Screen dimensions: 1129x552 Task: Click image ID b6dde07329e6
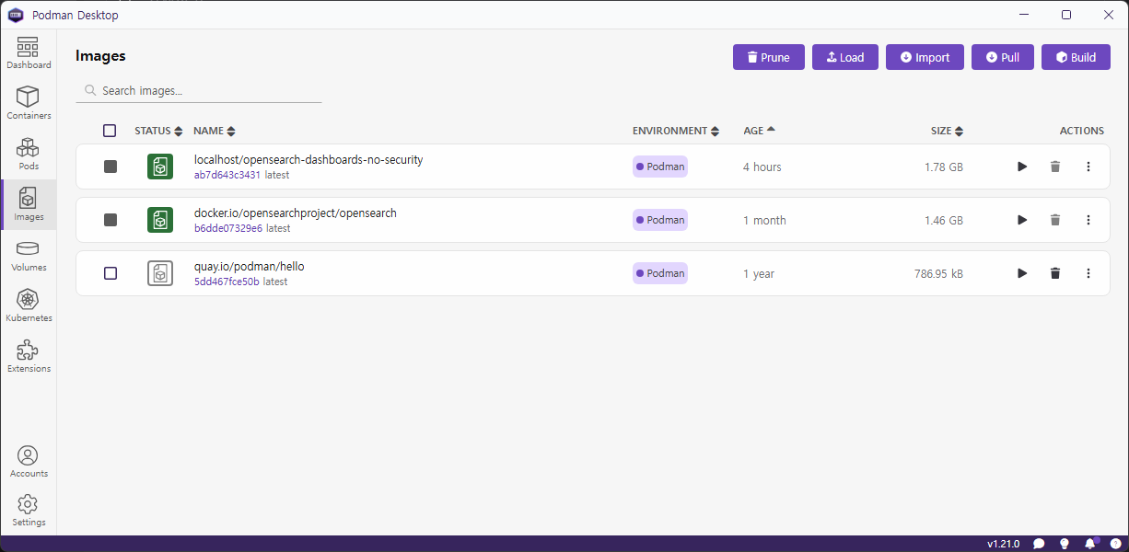(x=228, y=228)
